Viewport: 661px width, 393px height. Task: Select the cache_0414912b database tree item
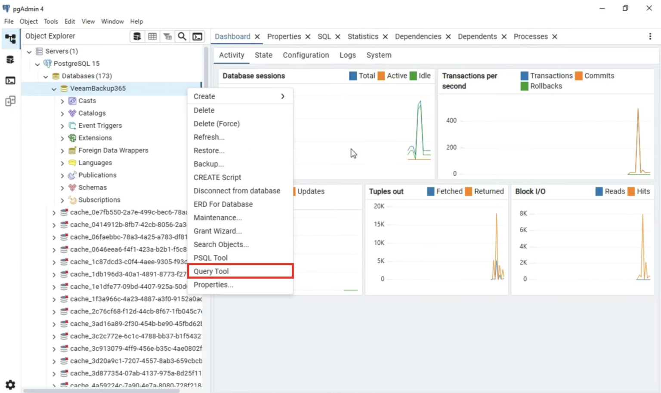coord(128,224)
